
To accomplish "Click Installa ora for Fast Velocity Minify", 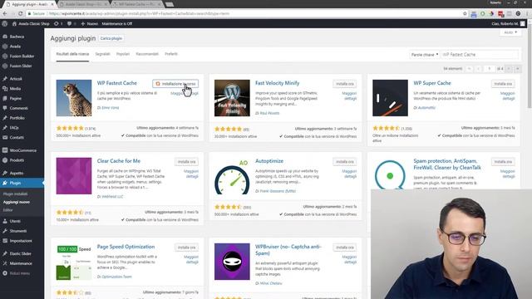I will [x=345, y=84].
